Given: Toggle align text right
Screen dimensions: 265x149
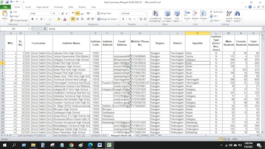Looking at the screenshot, I should point(82,19).
